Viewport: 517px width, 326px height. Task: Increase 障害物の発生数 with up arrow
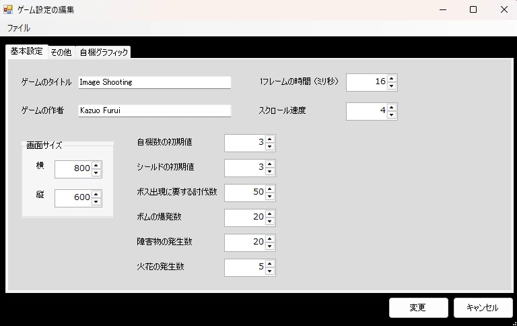[270, 239]
